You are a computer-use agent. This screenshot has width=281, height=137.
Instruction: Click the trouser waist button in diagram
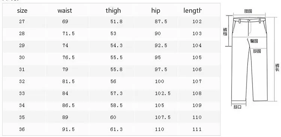click(249, 21)
